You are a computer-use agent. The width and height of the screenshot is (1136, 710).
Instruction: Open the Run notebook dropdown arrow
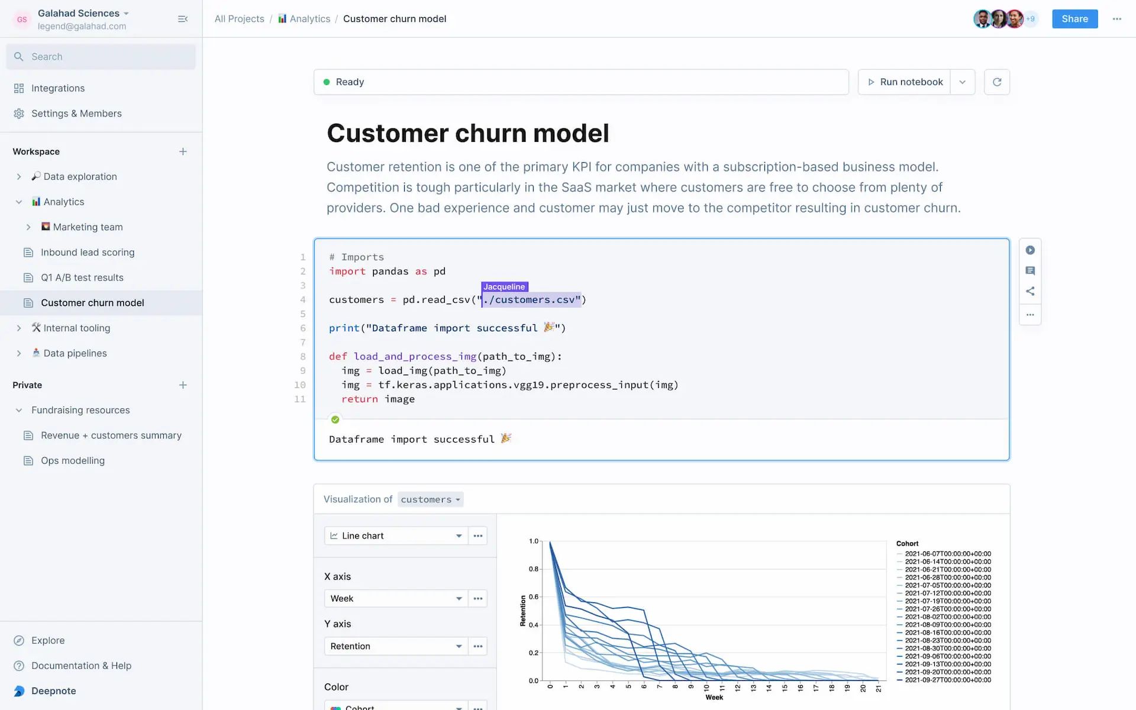pos(963,82)
